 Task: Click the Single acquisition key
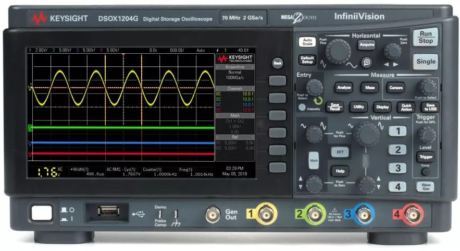coord(426,62)
